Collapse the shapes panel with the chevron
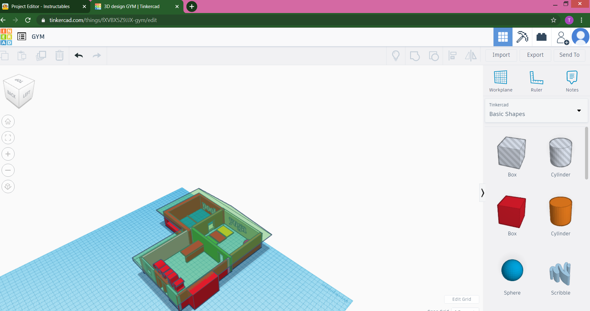 [x=482, y=193]
